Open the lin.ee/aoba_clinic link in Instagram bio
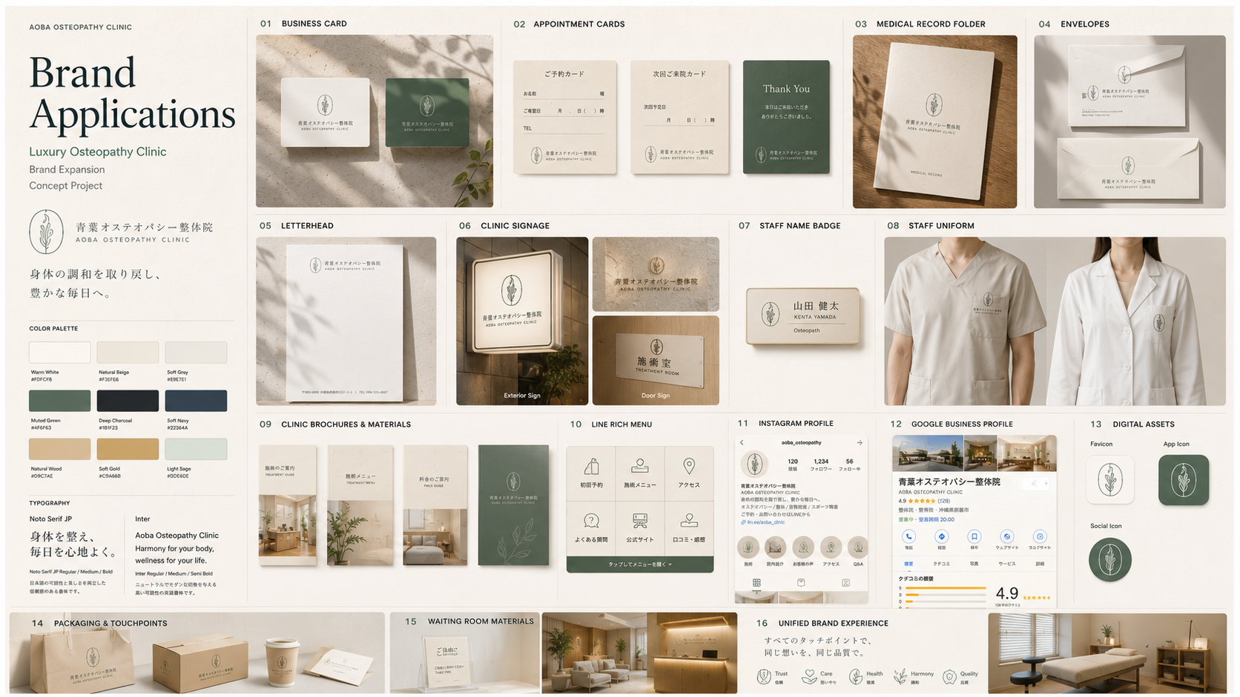The image size is (1240, 697). pyautogui.click(x=765, y=522)
